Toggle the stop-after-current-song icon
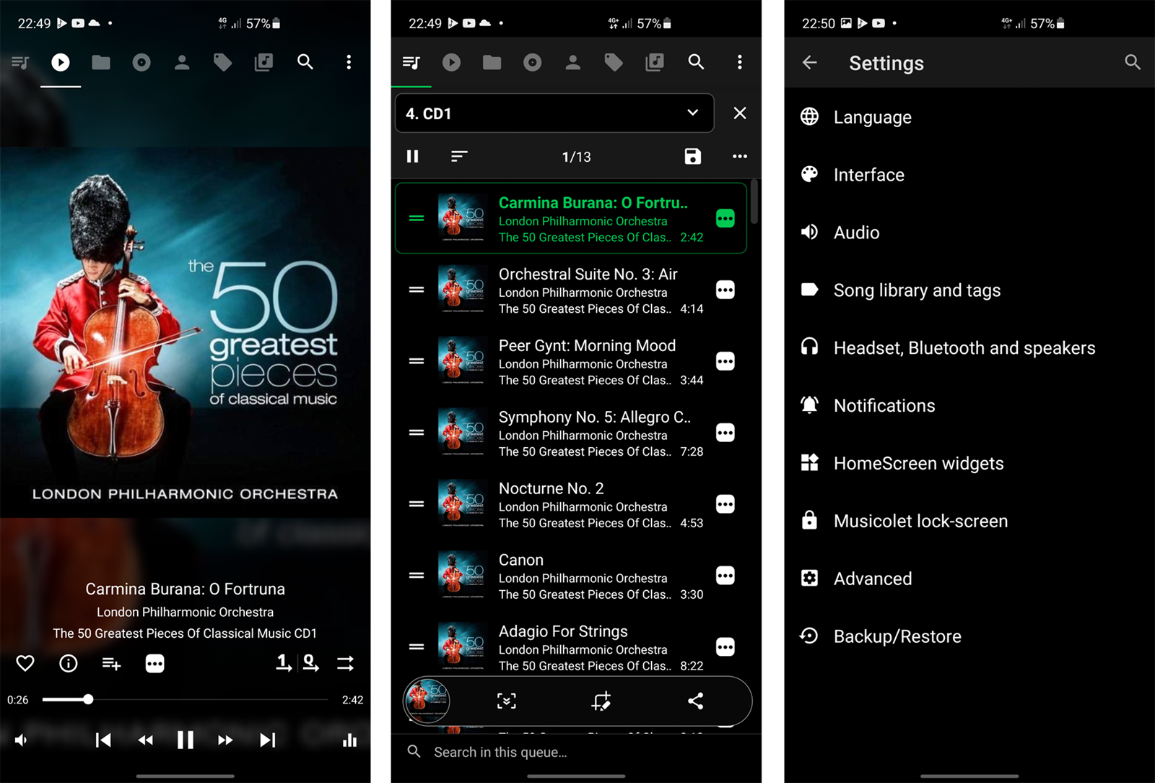 tap(284, 663)
